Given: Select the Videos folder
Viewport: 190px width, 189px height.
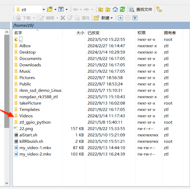Looking at the screenshot, I should pos(26,116).
